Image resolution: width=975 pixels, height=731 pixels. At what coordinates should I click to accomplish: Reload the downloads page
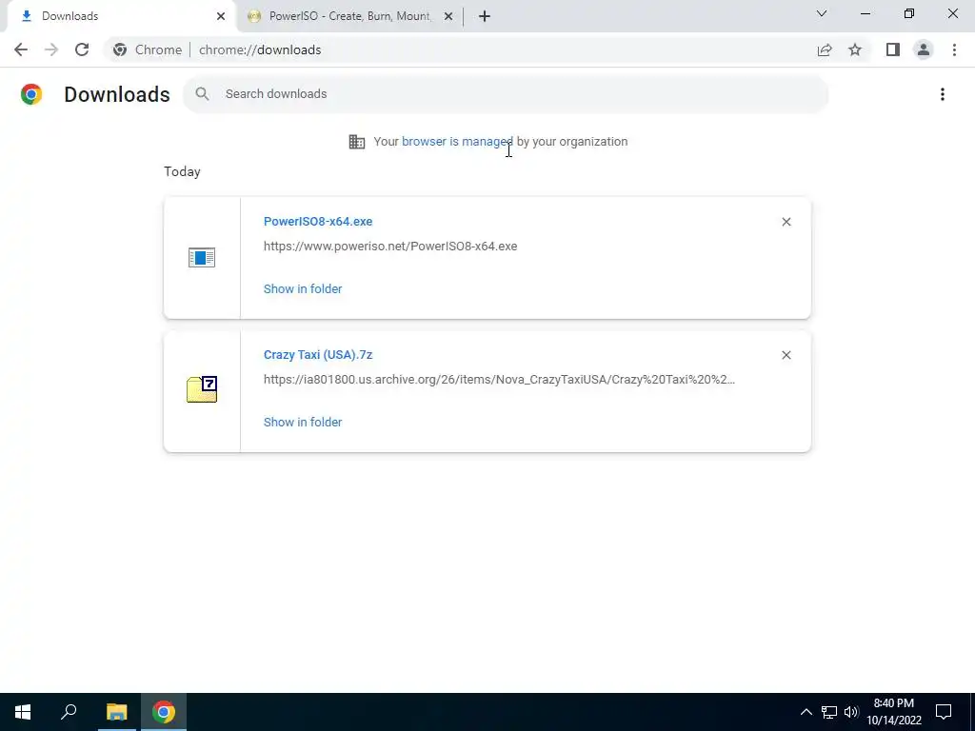click(x=82, y=49)
